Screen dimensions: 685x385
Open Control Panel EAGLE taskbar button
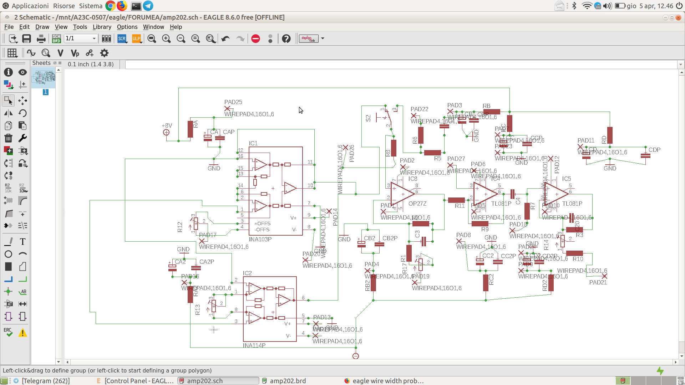click(x=135, y=381)
